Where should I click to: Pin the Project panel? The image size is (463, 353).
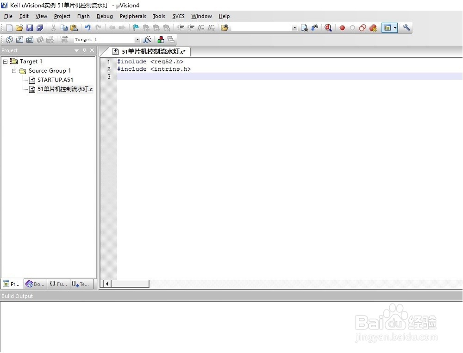click(84, 50)
